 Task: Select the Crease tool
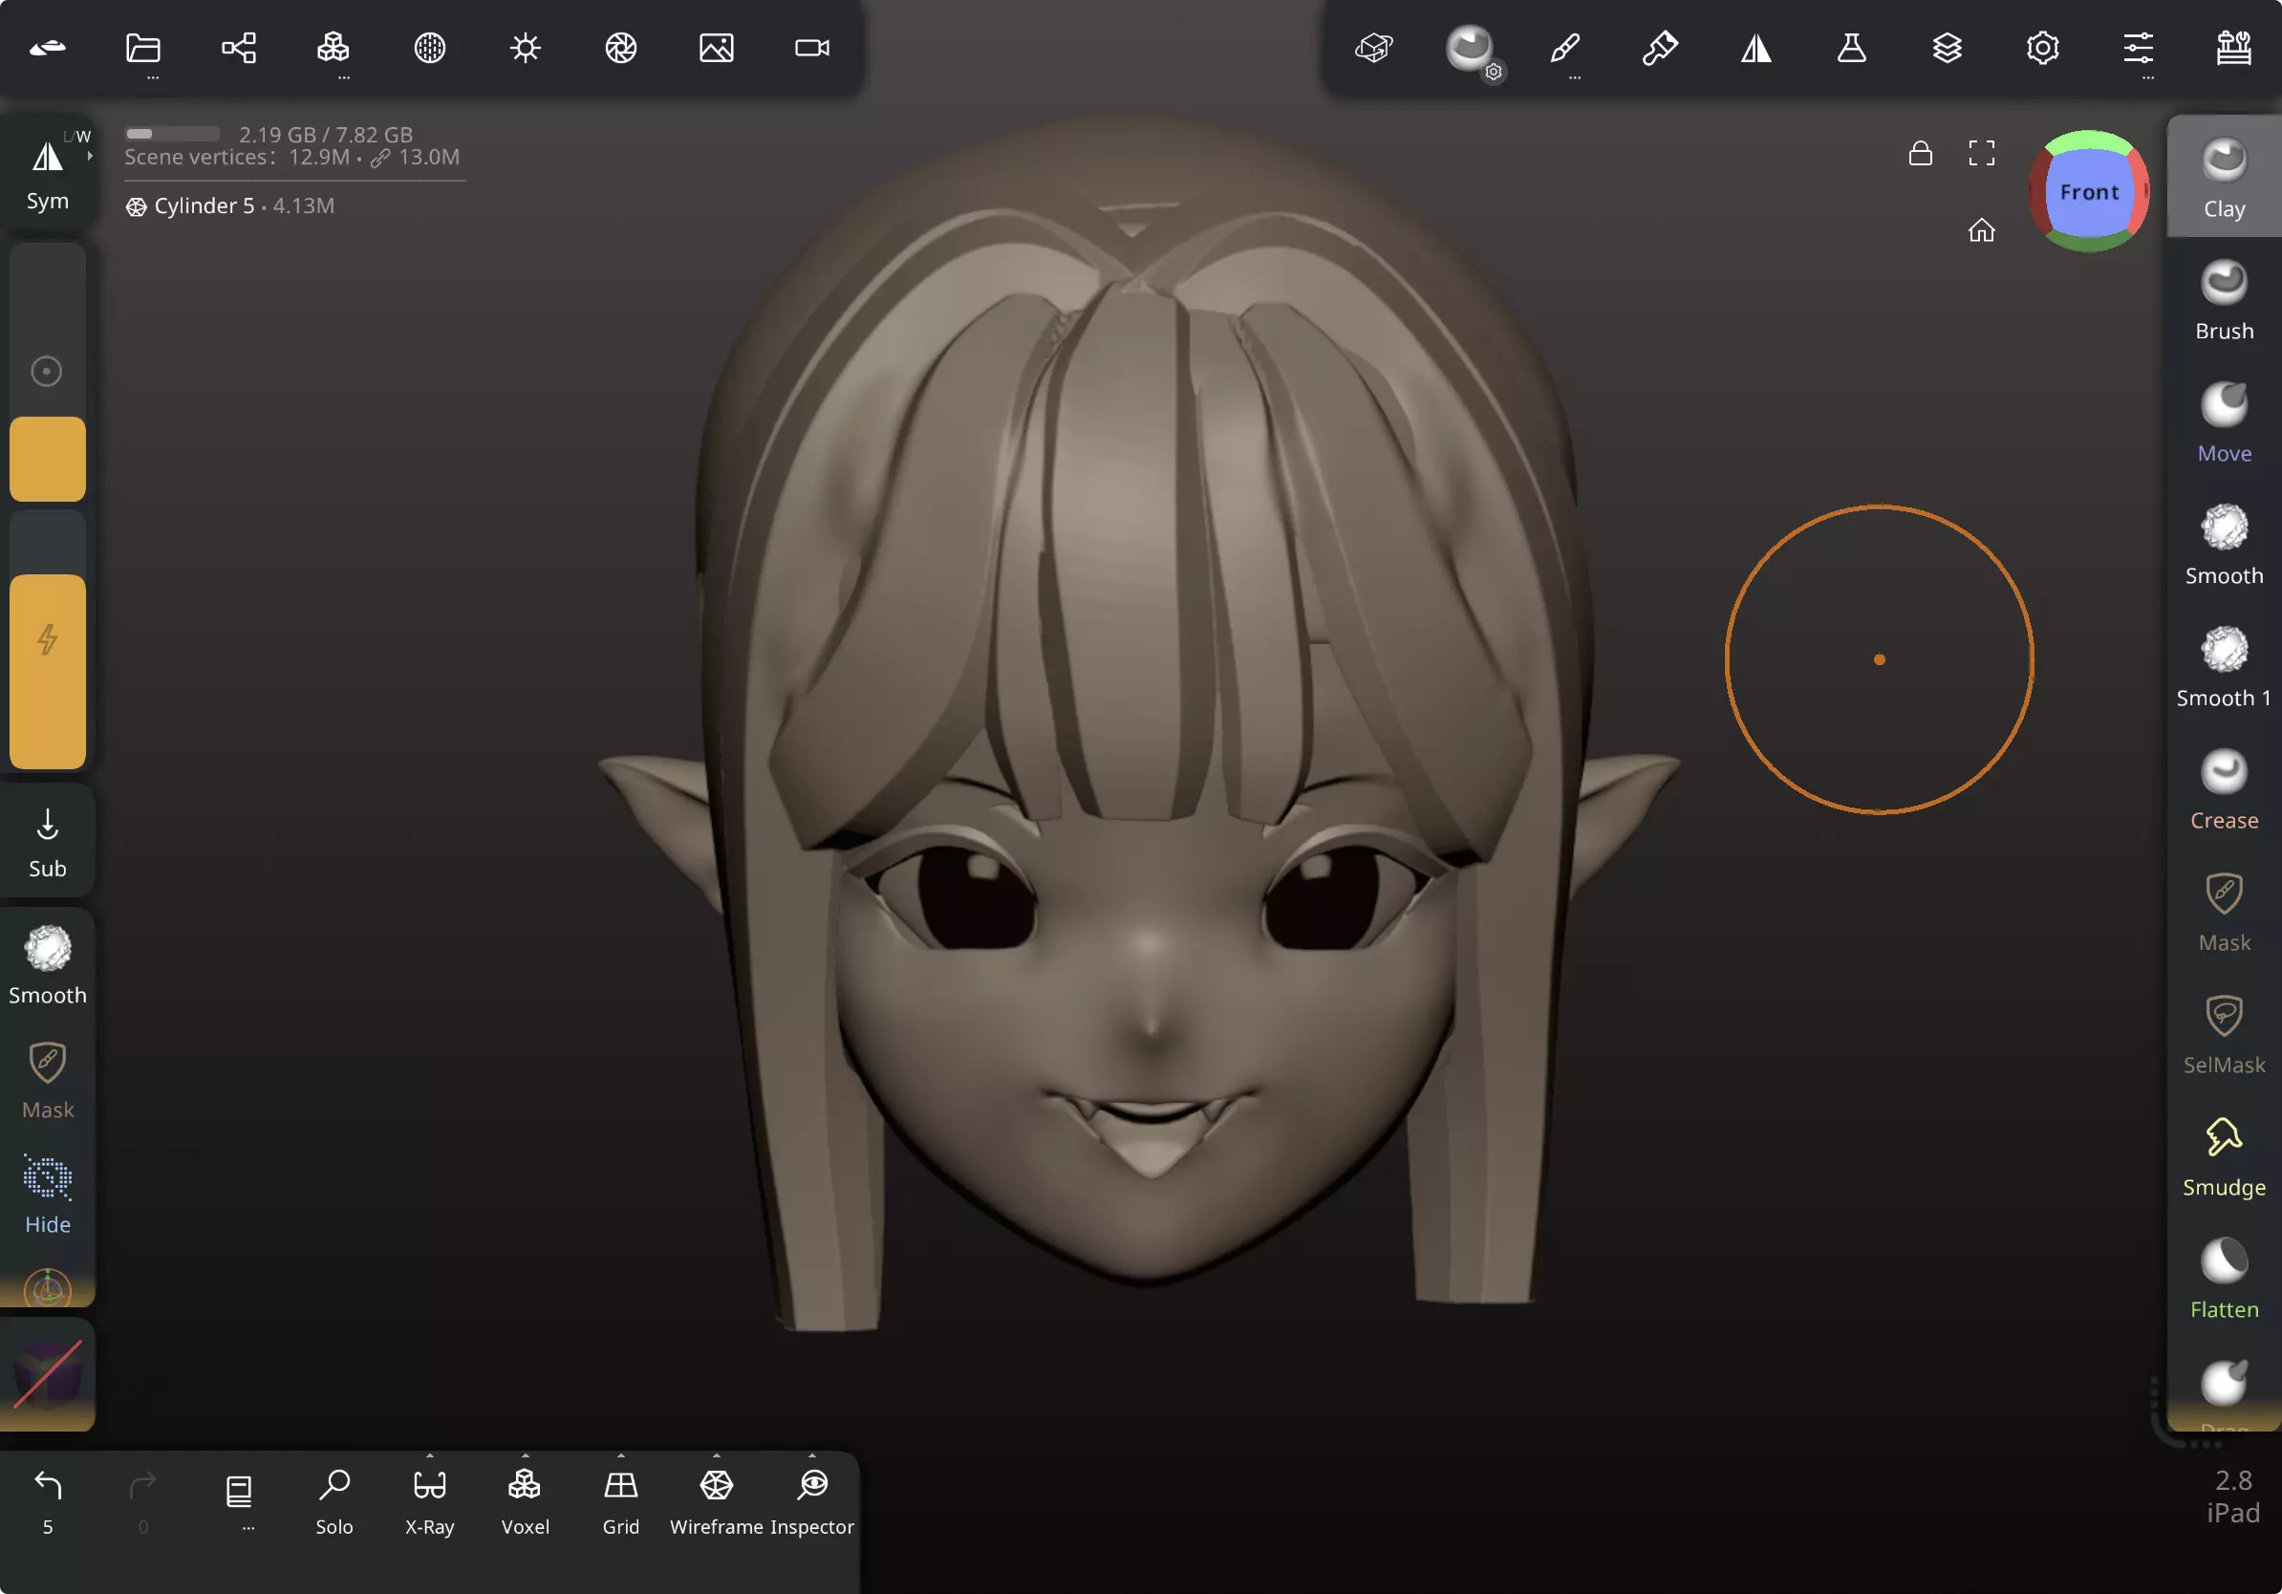tap(2224, 789)
